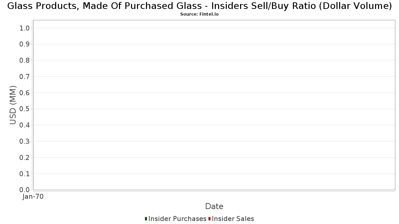This screenshot has height=224, width=399.
Task: Select the Jan-70 x-axis tick label
Action: (33, 197)
